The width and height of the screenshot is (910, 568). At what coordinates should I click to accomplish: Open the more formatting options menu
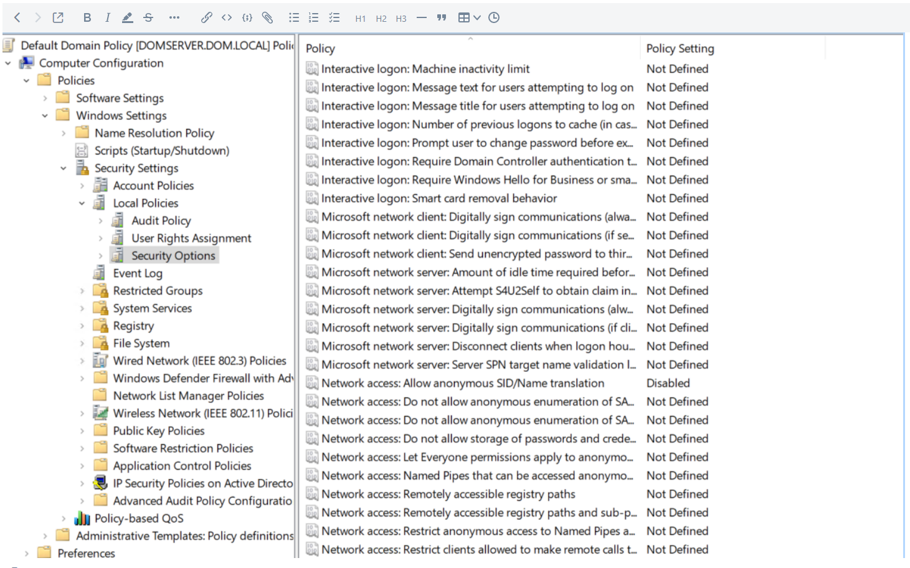[x=174, y=17]
